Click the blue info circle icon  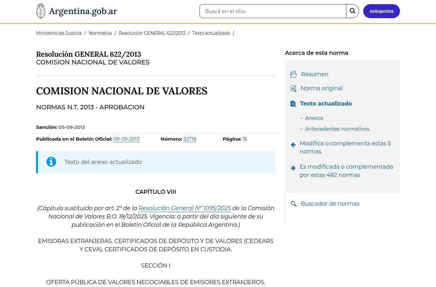tap(51, 162)
